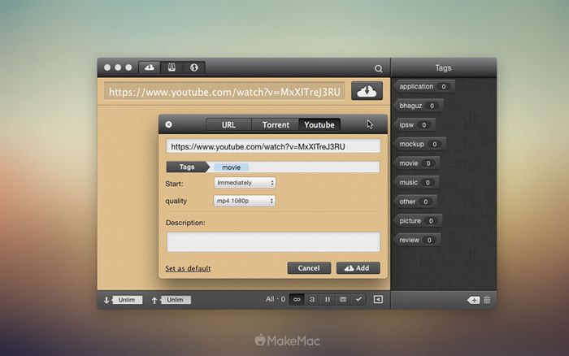Toggle the tags sidebar panel icon
Screen dimensions: 569x356
point(378,299)
